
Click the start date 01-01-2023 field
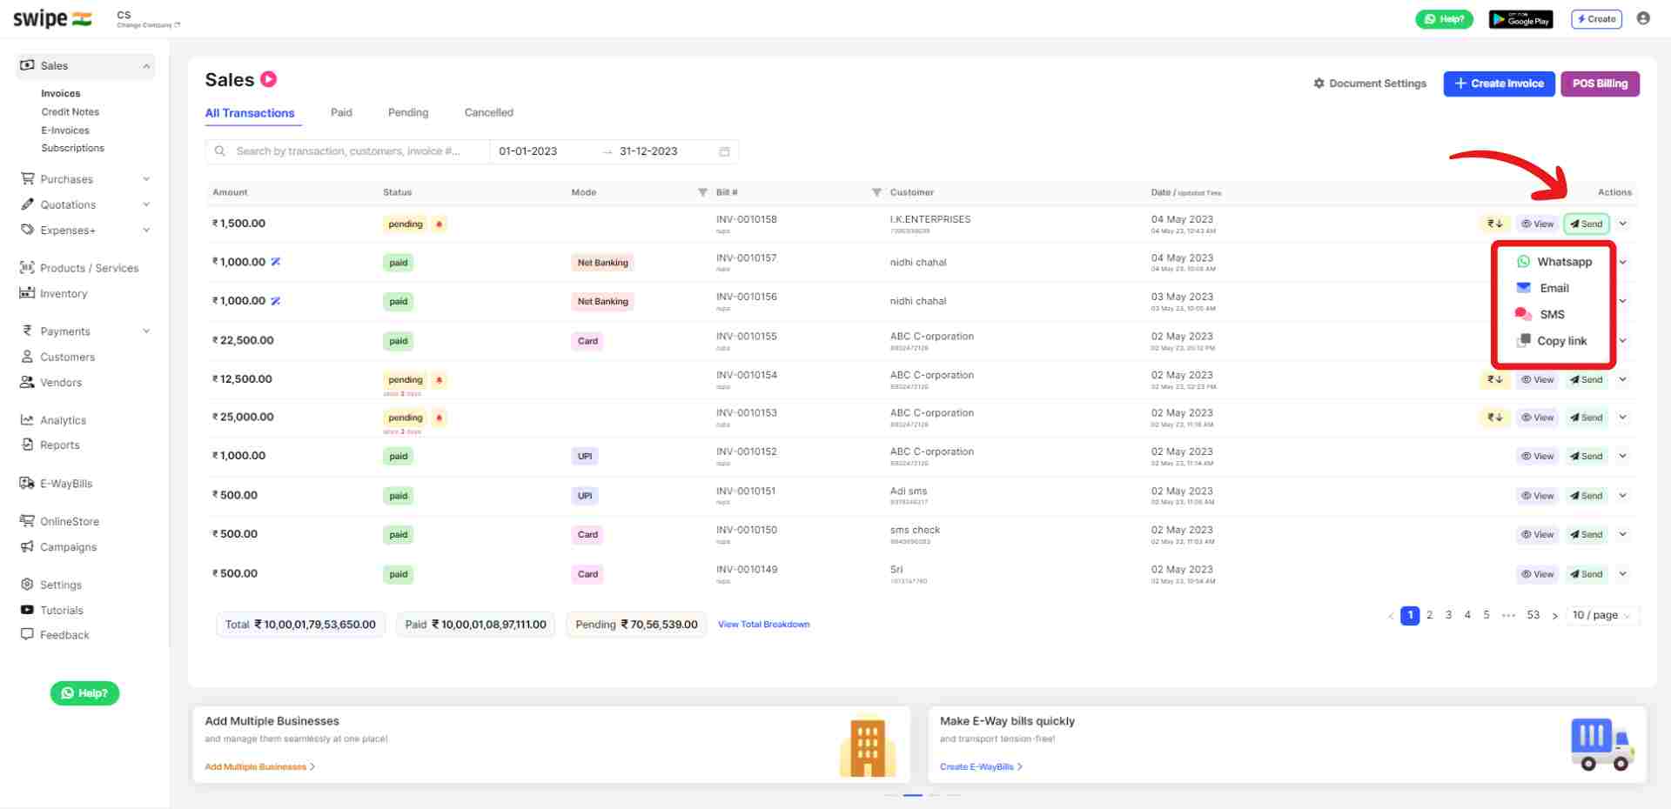point(528,151)
